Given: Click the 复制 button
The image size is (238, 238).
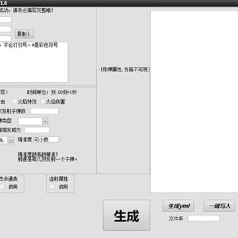Looking at the screenshot, I should coord(24,34).
